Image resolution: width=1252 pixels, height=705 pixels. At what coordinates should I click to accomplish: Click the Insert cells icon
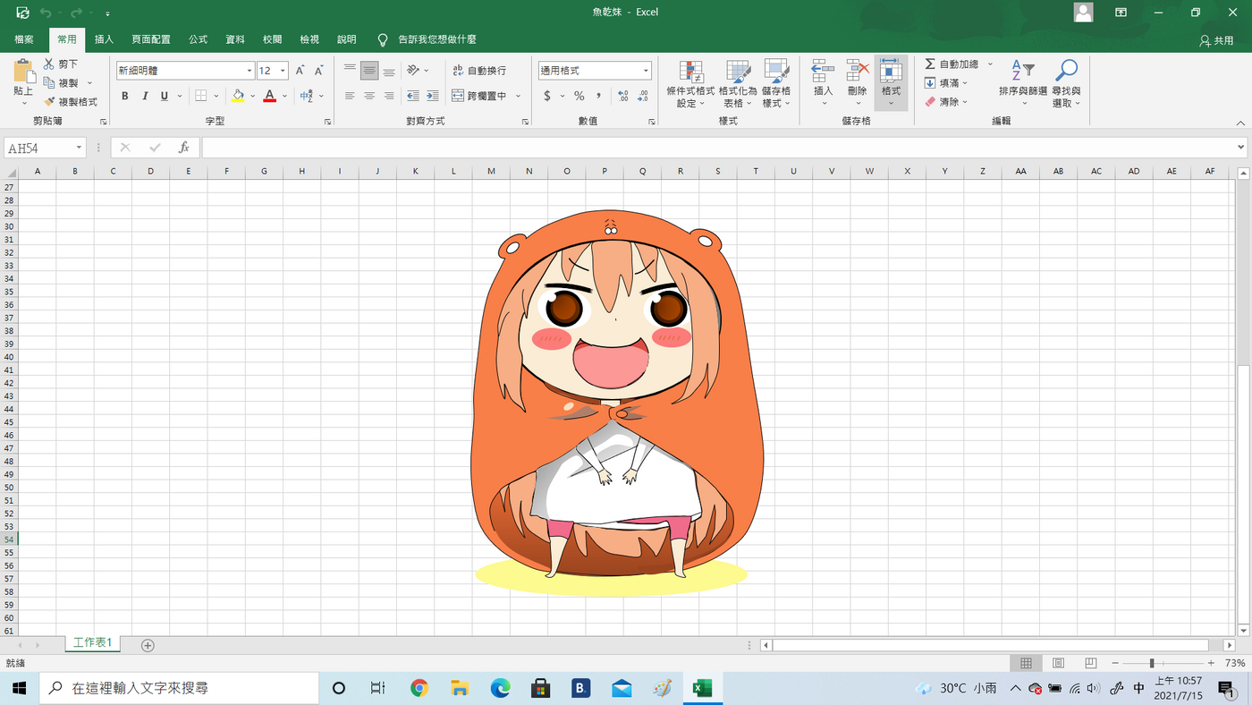(823, 71)
